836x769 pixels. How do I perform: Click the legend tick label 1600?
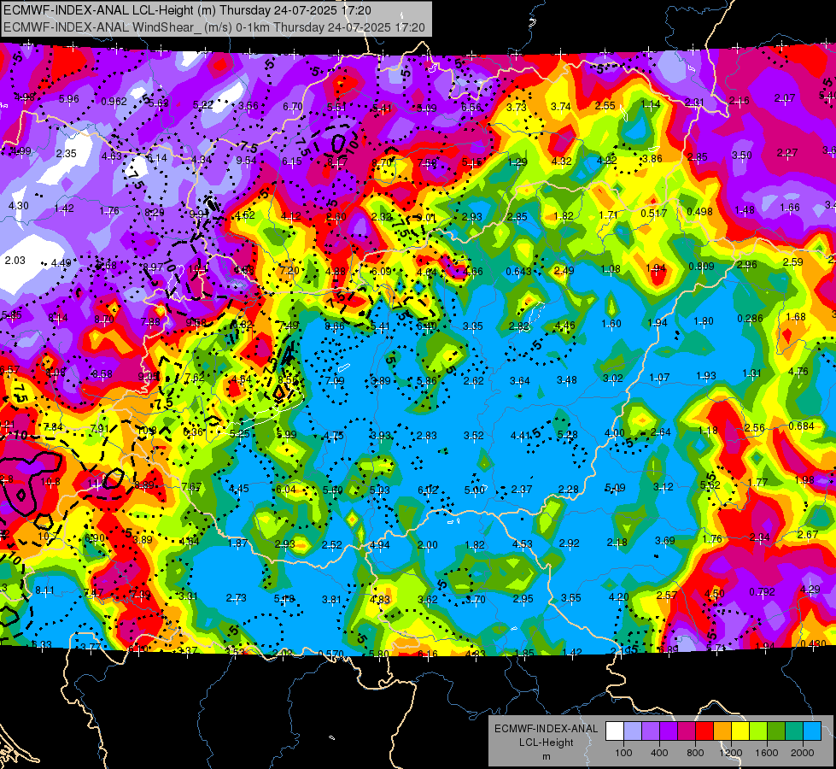click(766, 753)
